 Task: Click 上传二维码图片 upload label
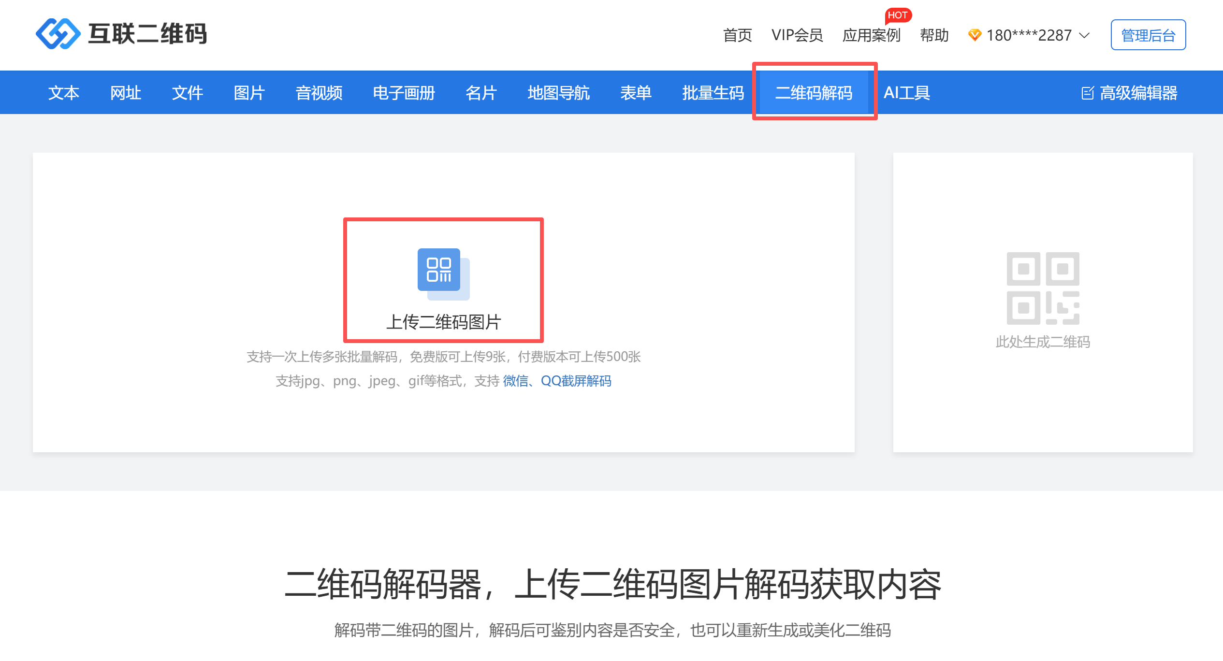click(443, 322)
